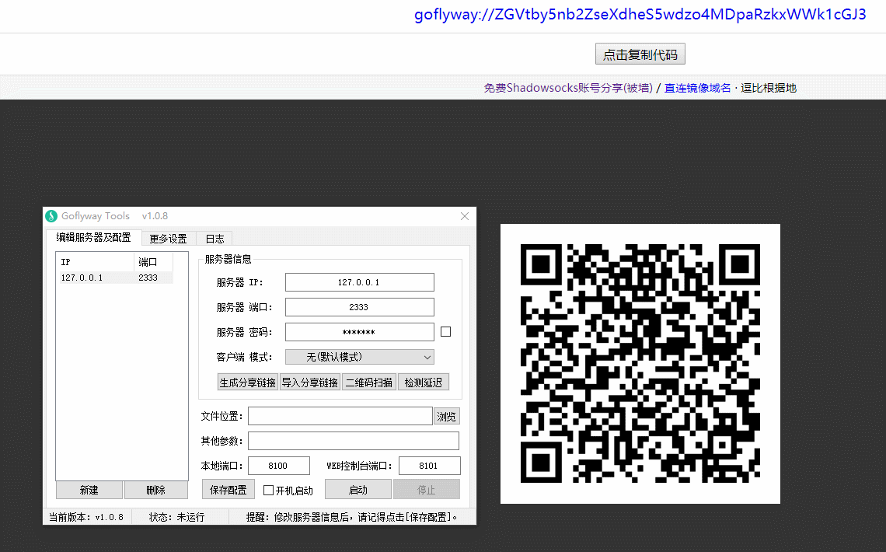The image size is (886, 552).
Task: Select the 编辑服务器及配置 tab
Action: [x=93, y=238]
